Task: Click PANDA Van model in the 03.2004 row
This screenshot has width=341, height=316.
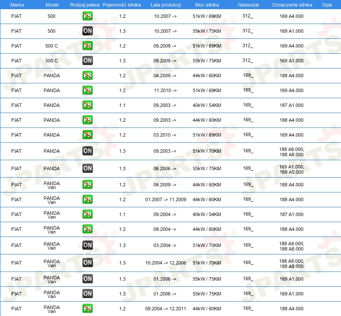Action: pos(52,246)
